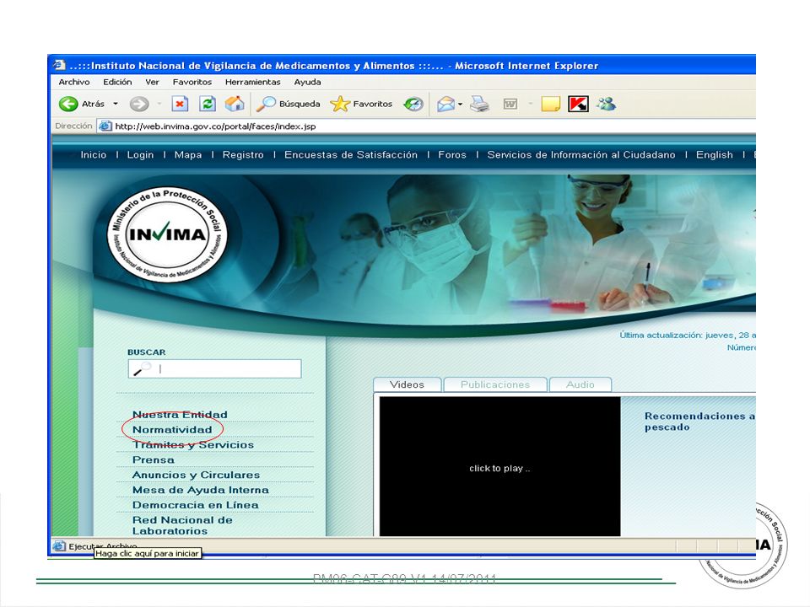Click the Internet Explorer title bar icon
Image resolution: width=810 pixels, height=607 pixels.
click(59, 65)
